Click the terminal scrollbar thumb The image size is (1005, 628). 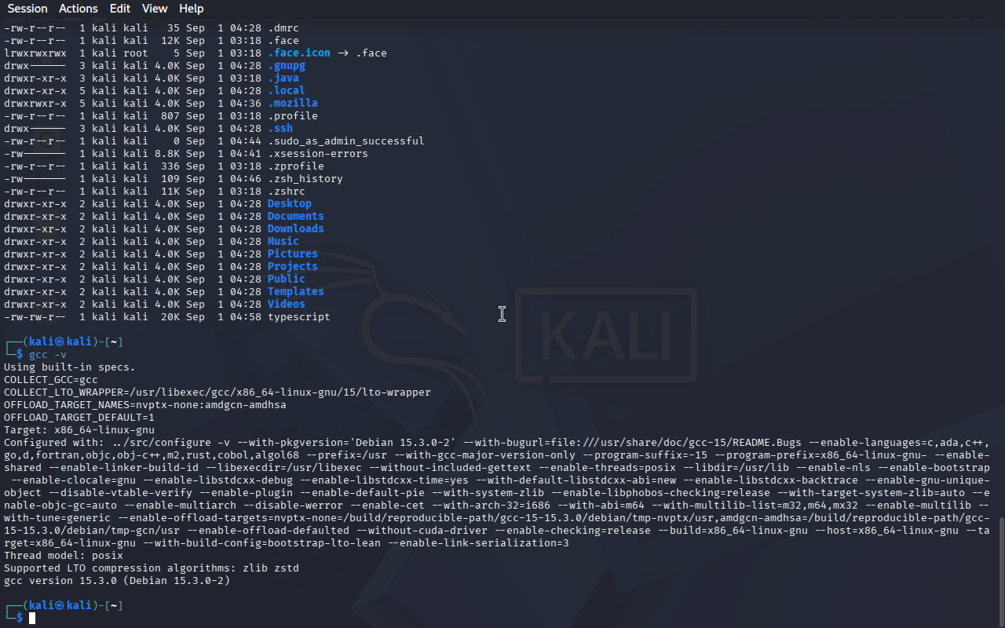pyautogui.click(x=1001, y=571)
